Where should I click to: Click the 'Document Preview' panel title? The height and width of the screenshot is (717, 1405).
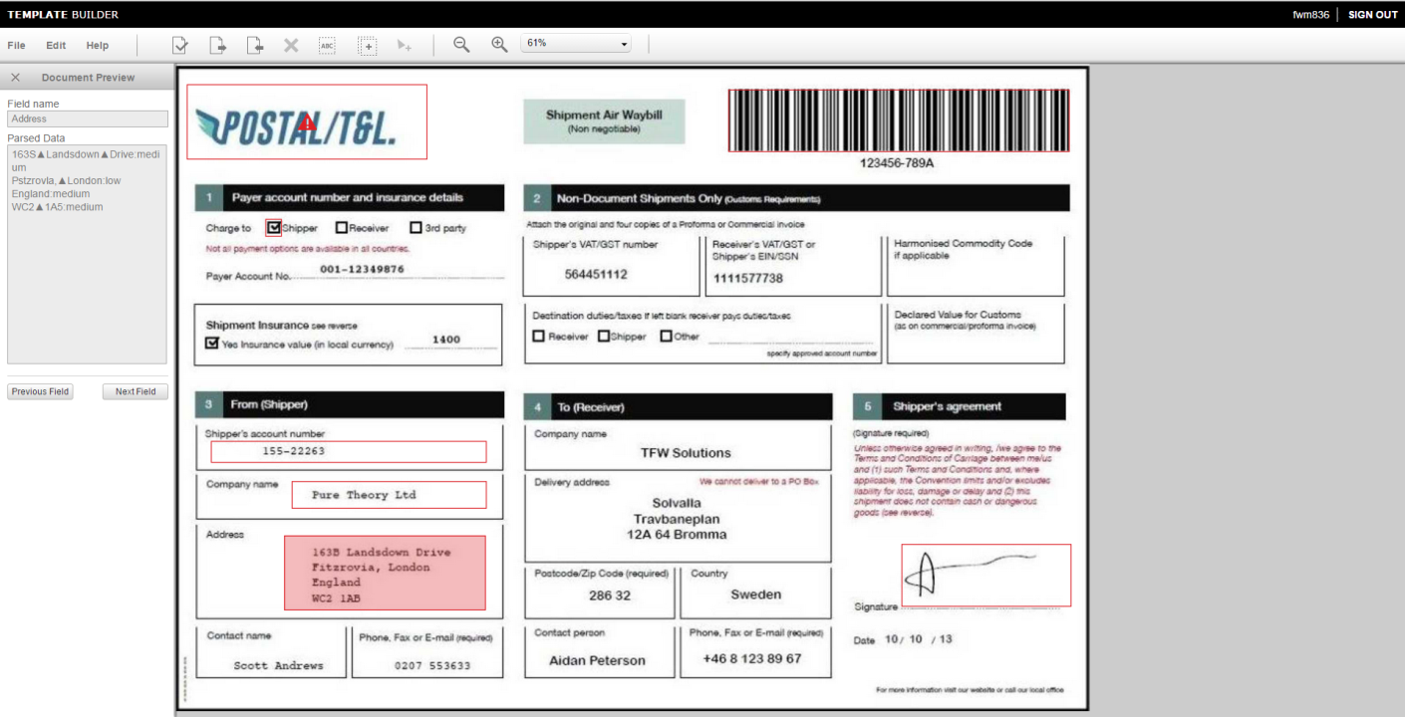pos(88,78)
